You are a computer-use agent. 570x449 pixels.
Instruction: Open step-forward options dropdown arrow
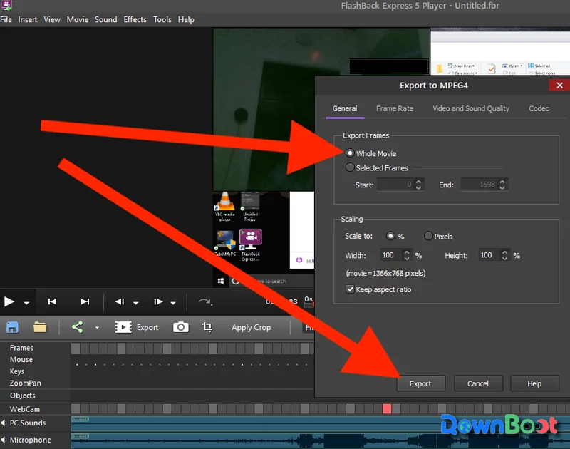[x=173, y=302]
